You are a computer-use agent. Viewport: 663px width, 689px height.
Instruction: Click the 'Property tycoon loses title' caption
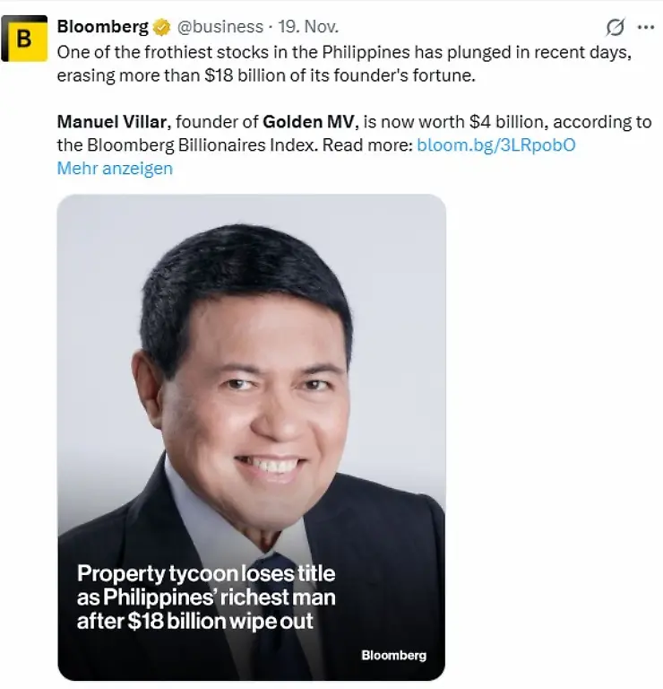pos(206,573)
